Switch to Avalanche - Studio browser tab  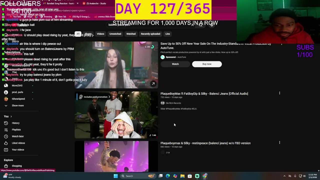[x=96, y=3]
